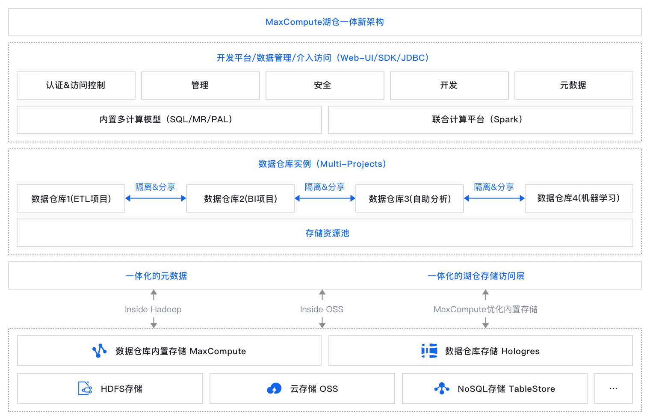Click MaxCompute优化内置存储 label
The width and height of the screenshot is (650, 420).
click(x=486, y=309)
